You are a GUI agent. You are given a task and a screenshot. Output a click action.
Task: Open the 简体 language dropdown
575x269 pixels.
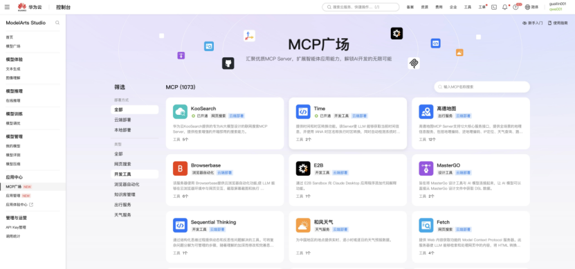click(531, 7)
